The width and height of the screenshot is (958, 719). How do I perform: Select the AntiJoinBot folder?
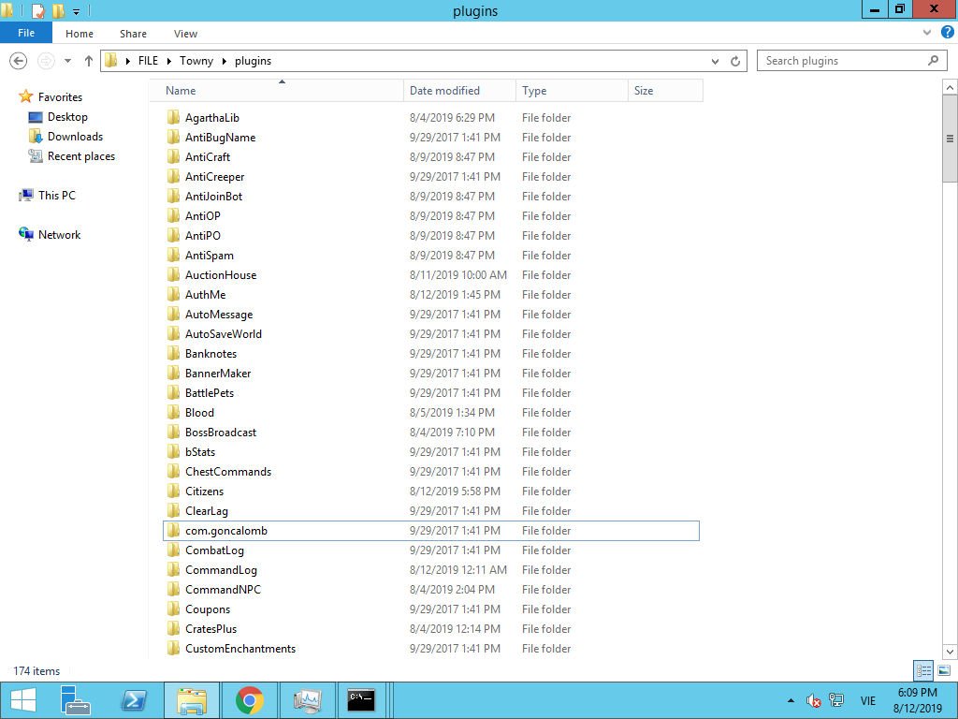point(430,197)
